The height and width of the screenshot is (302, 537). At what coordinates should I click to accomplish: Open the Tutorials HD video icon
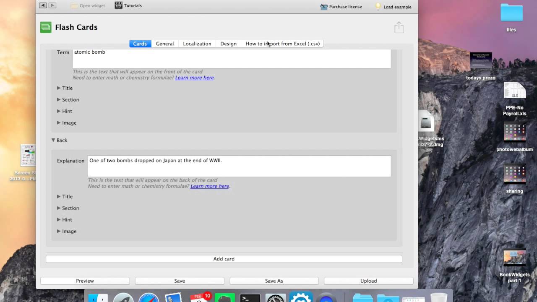119,5
